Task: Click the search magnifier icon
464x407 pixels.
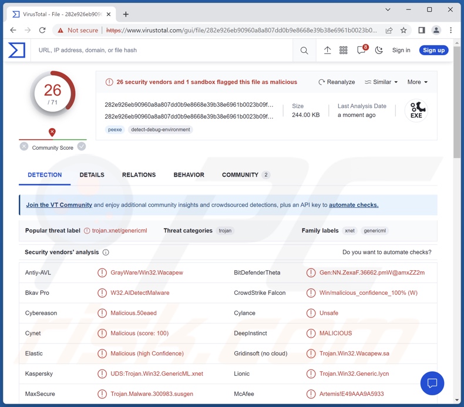Action: pos(304,51)
